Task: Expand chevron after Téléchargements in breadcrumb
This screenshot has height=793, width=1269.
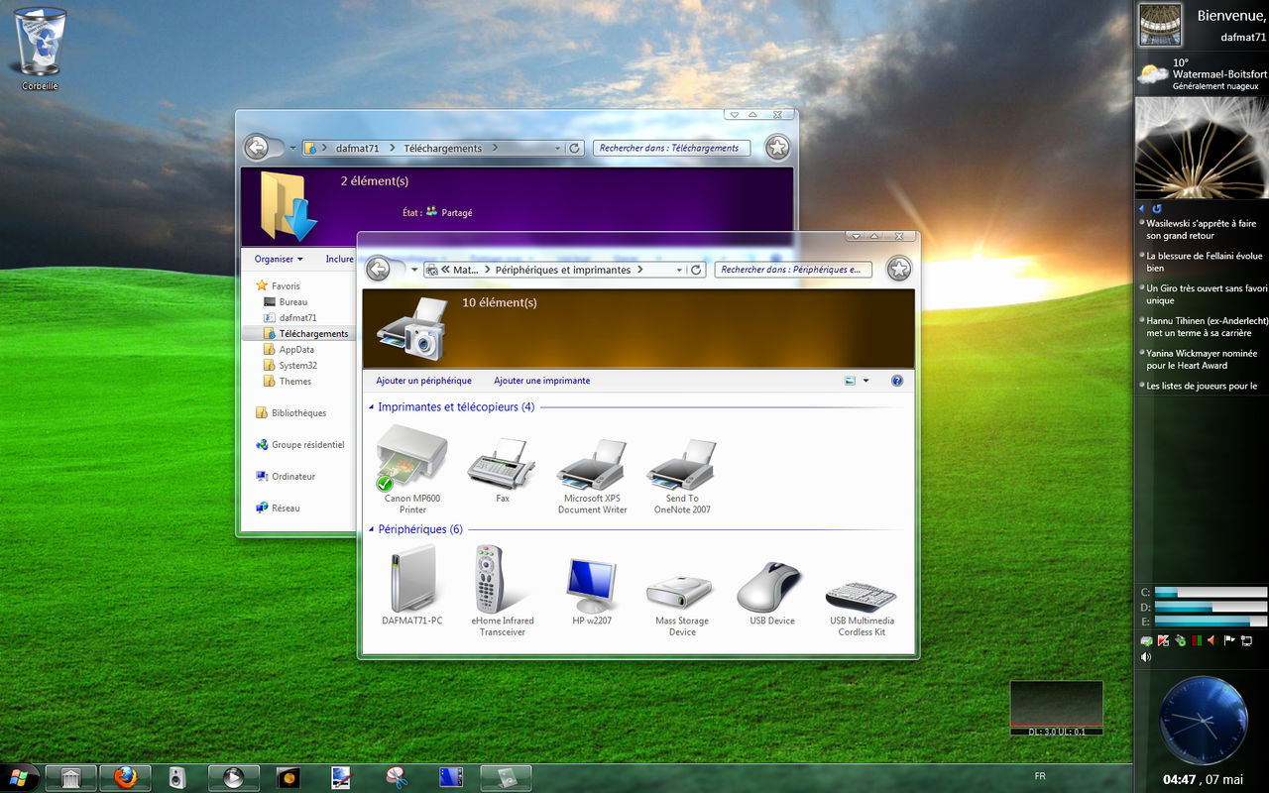Action: (x=495, y=149)
